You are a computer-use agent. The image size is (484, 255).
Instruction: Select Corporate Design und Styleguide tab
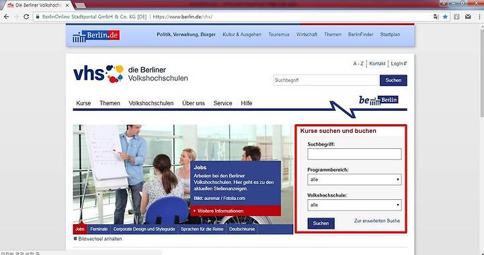point(144,229)
